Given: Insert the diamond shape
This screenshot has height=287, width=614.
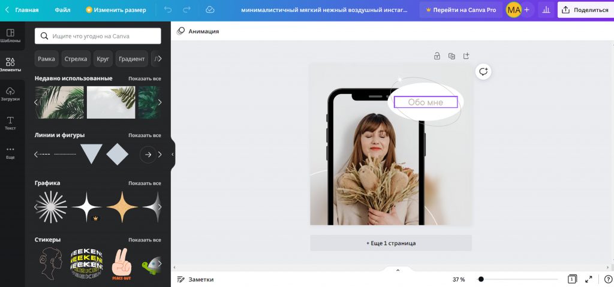Looking at the screenshot, I should click(118, 154).
